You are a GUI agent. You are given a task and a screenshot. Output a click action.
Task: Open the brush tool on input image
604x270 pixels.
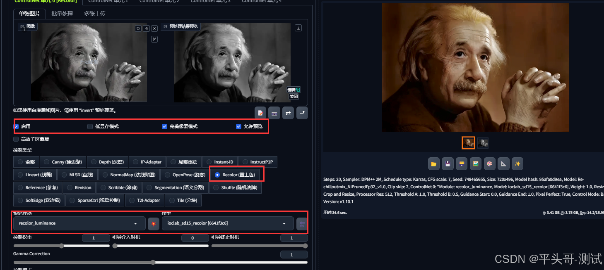(x=154, y=39)
